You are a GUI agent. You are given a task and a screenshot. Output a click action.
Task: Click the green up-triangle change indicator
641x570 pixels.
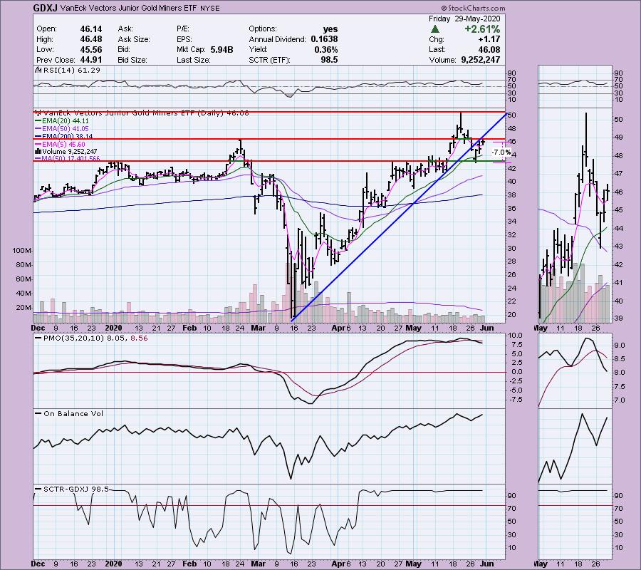tap(435, 29)
